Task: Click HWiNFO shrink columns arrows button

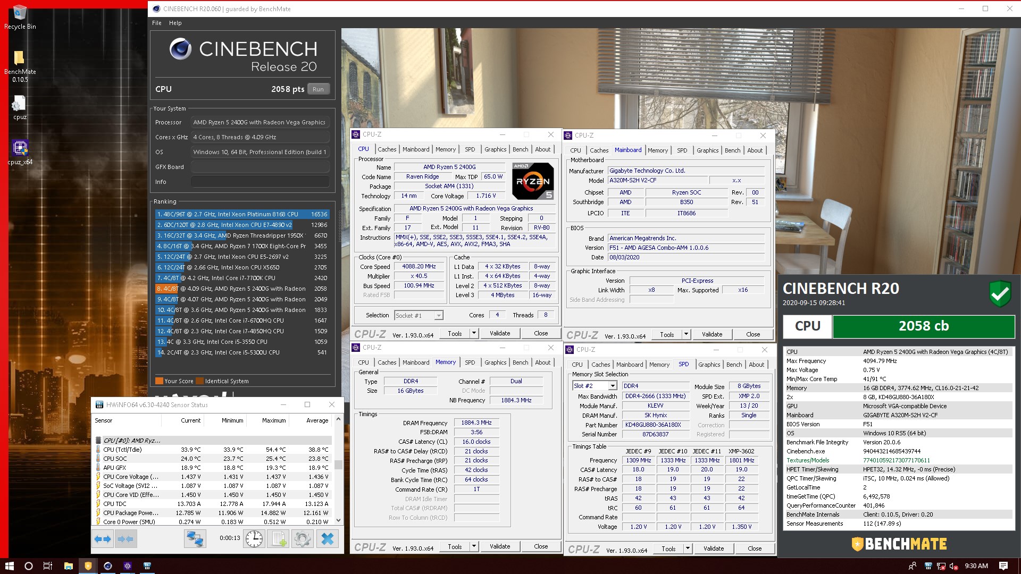Action: click(x=125, y=539)
